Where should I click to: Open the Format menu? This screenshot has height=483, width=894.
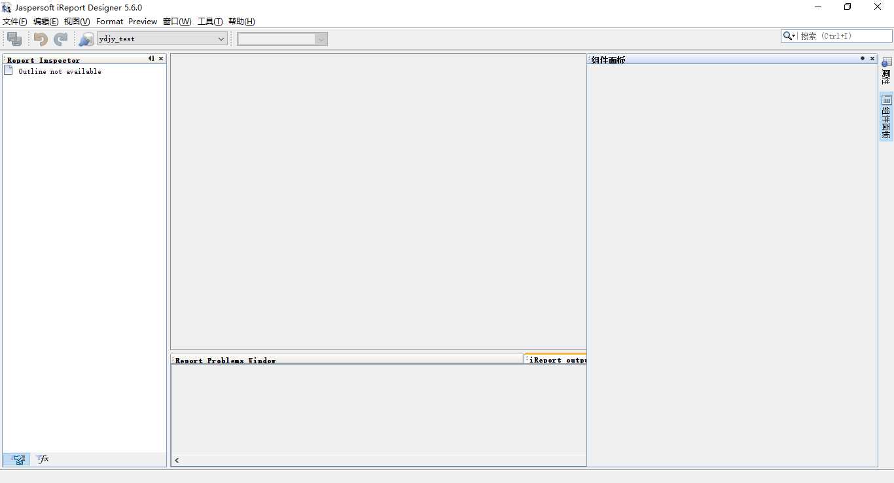coord(109,22)
